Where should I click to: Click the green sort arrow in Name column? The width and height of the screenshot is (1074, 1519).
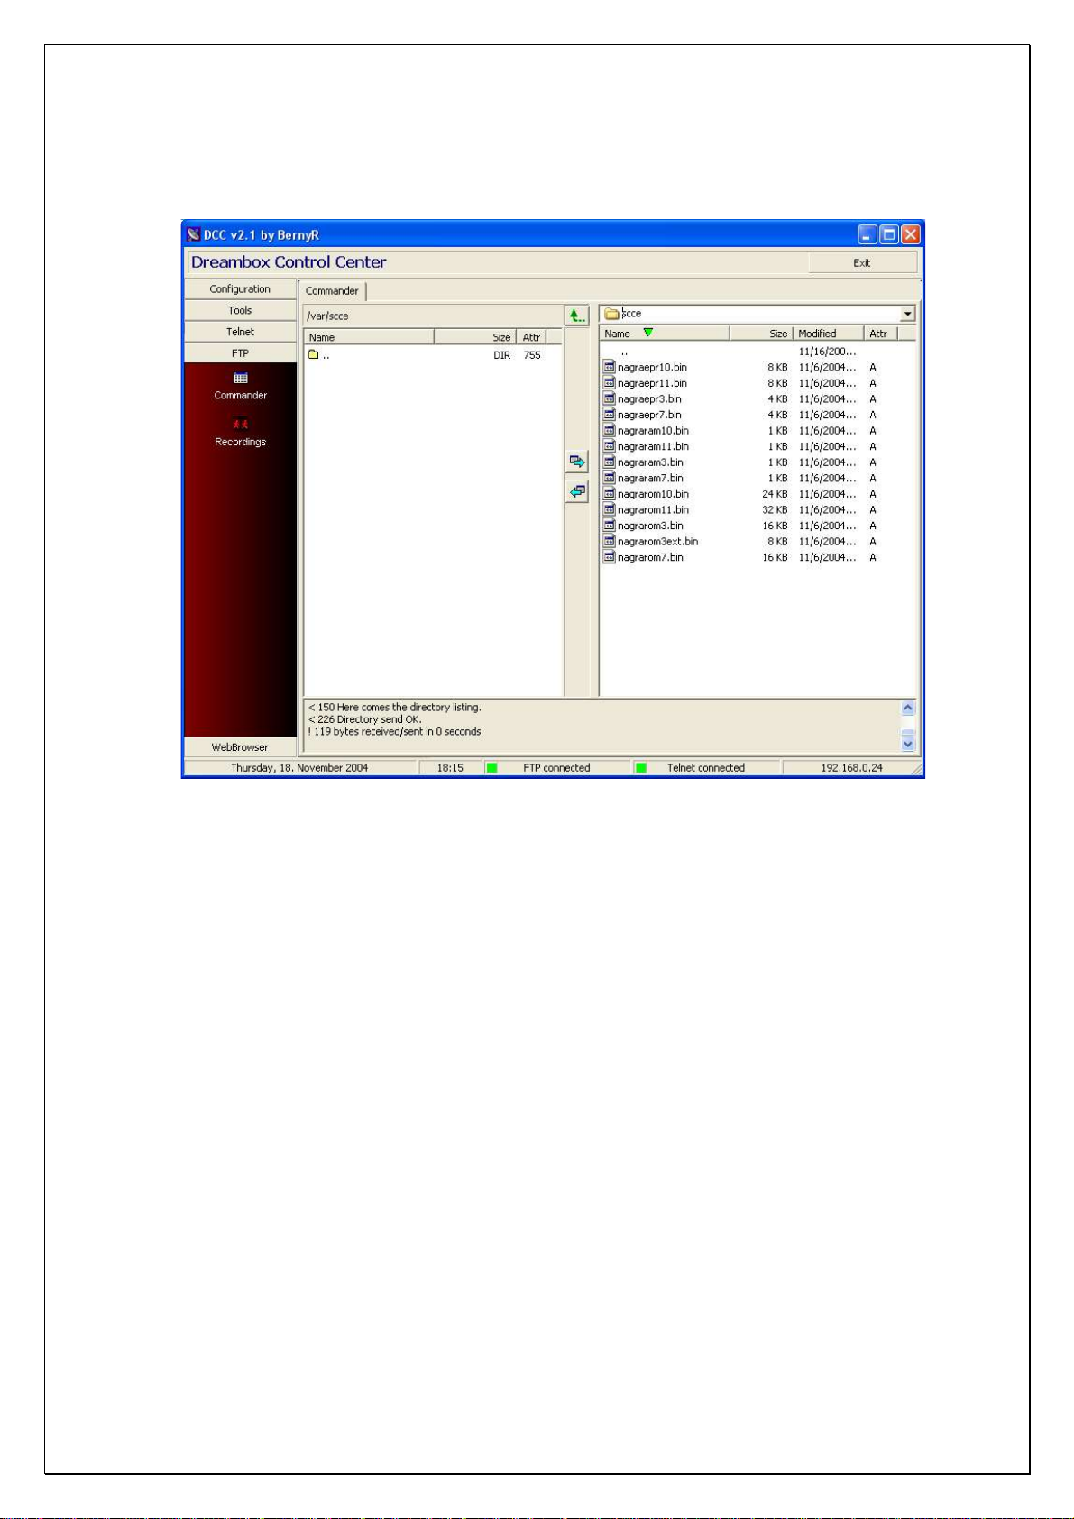(647, 333)
